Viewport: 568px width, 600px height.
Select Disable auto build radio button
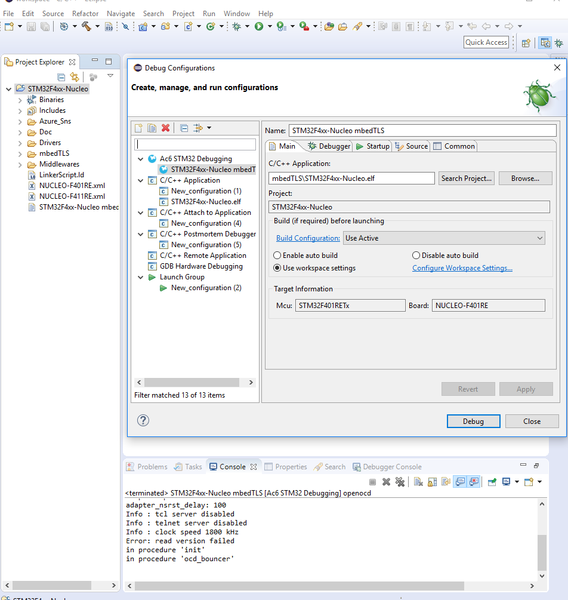tap(416, 256)
